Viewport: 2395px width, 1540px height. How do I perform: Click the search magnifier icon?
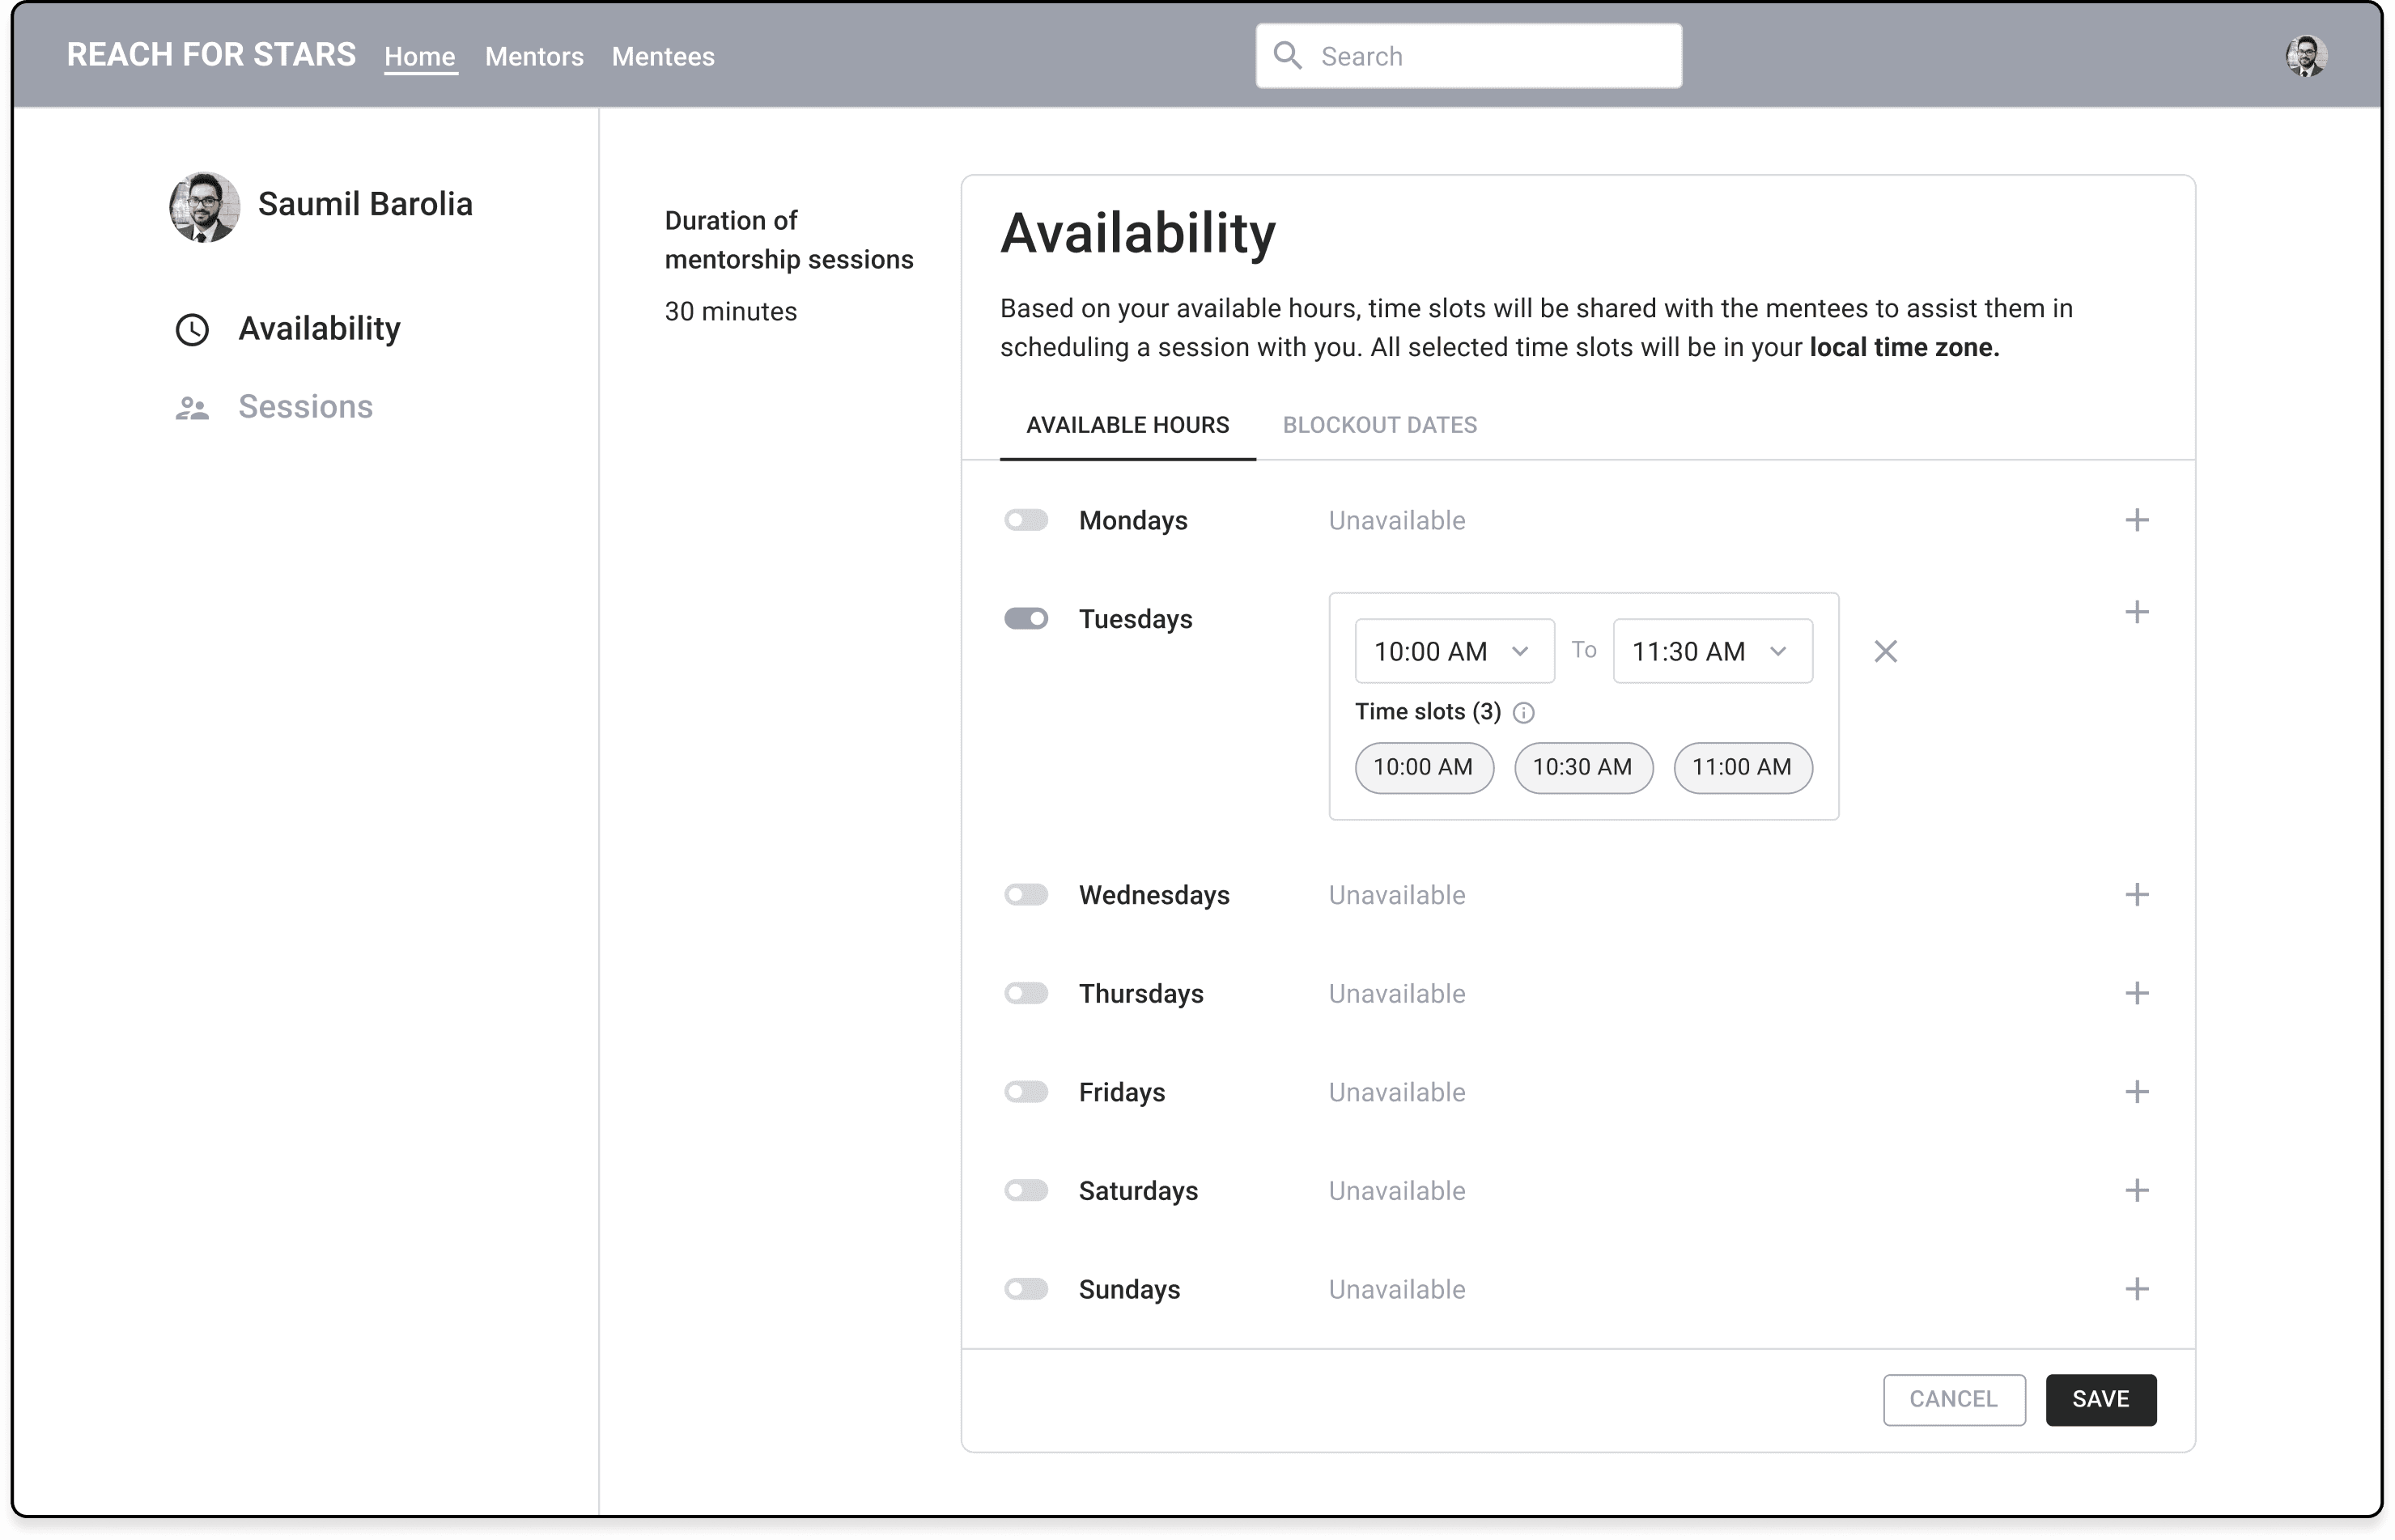1288,56
